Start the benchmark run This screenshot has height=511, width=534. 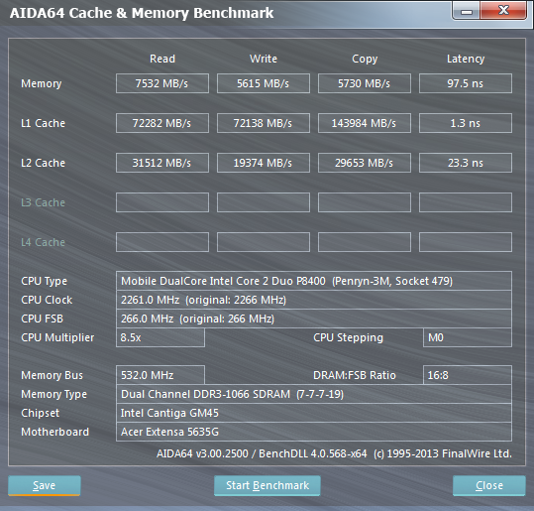click(x=267, y=485)
